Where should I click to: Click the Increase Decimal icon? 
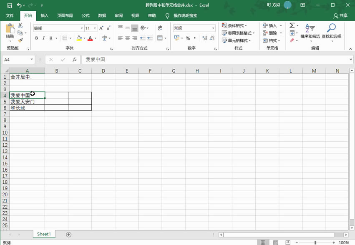coord(204,38)
